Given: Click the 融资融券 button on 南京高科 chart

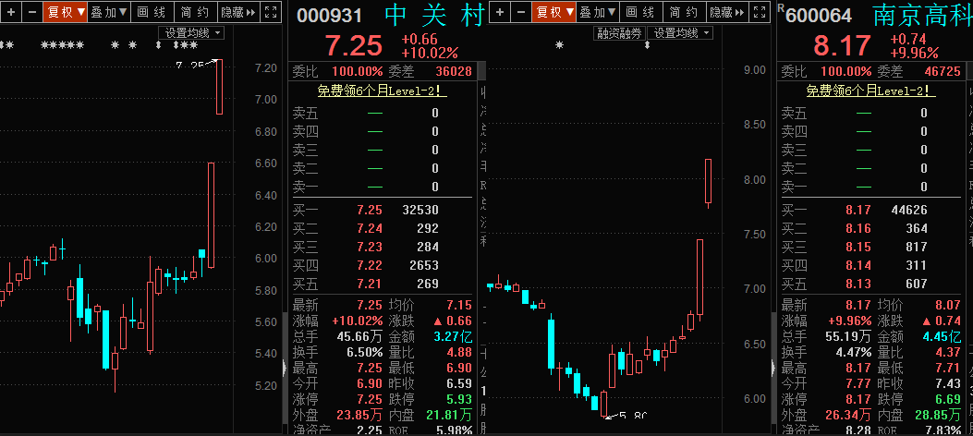Looking at the screenshot, I should pyautogui.click(x=618, y=32).
